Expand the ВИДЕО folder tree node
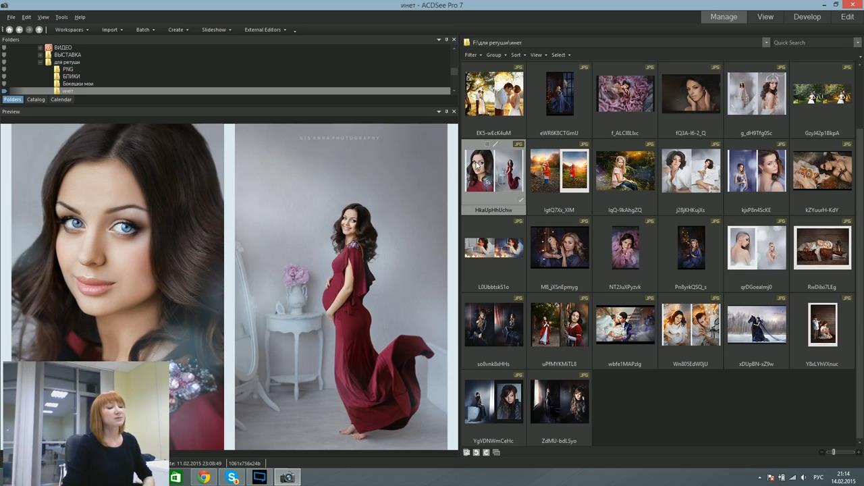The width and height of the screenshot is (864, 486). (40, 47)
